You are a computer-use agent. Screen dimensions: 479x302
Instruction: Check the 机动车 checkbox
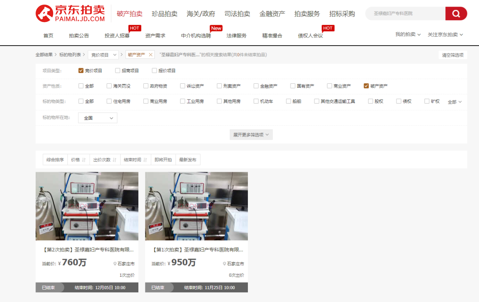[x=256, y=101]
